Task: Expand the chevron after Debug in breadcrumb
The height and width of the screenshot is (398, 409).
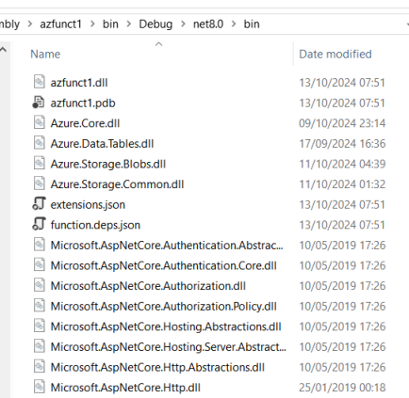Action: tap(183, 24)
